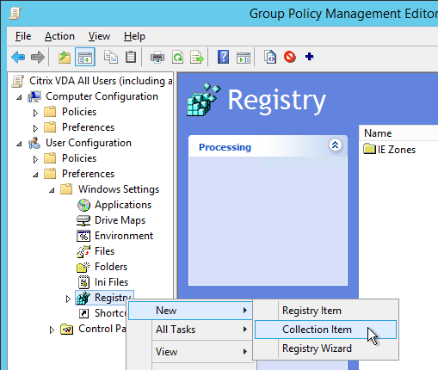Viewport: 438px width, 370px height.
Task: Collapse the Windows Settings node
Action: tap(52, 190)
